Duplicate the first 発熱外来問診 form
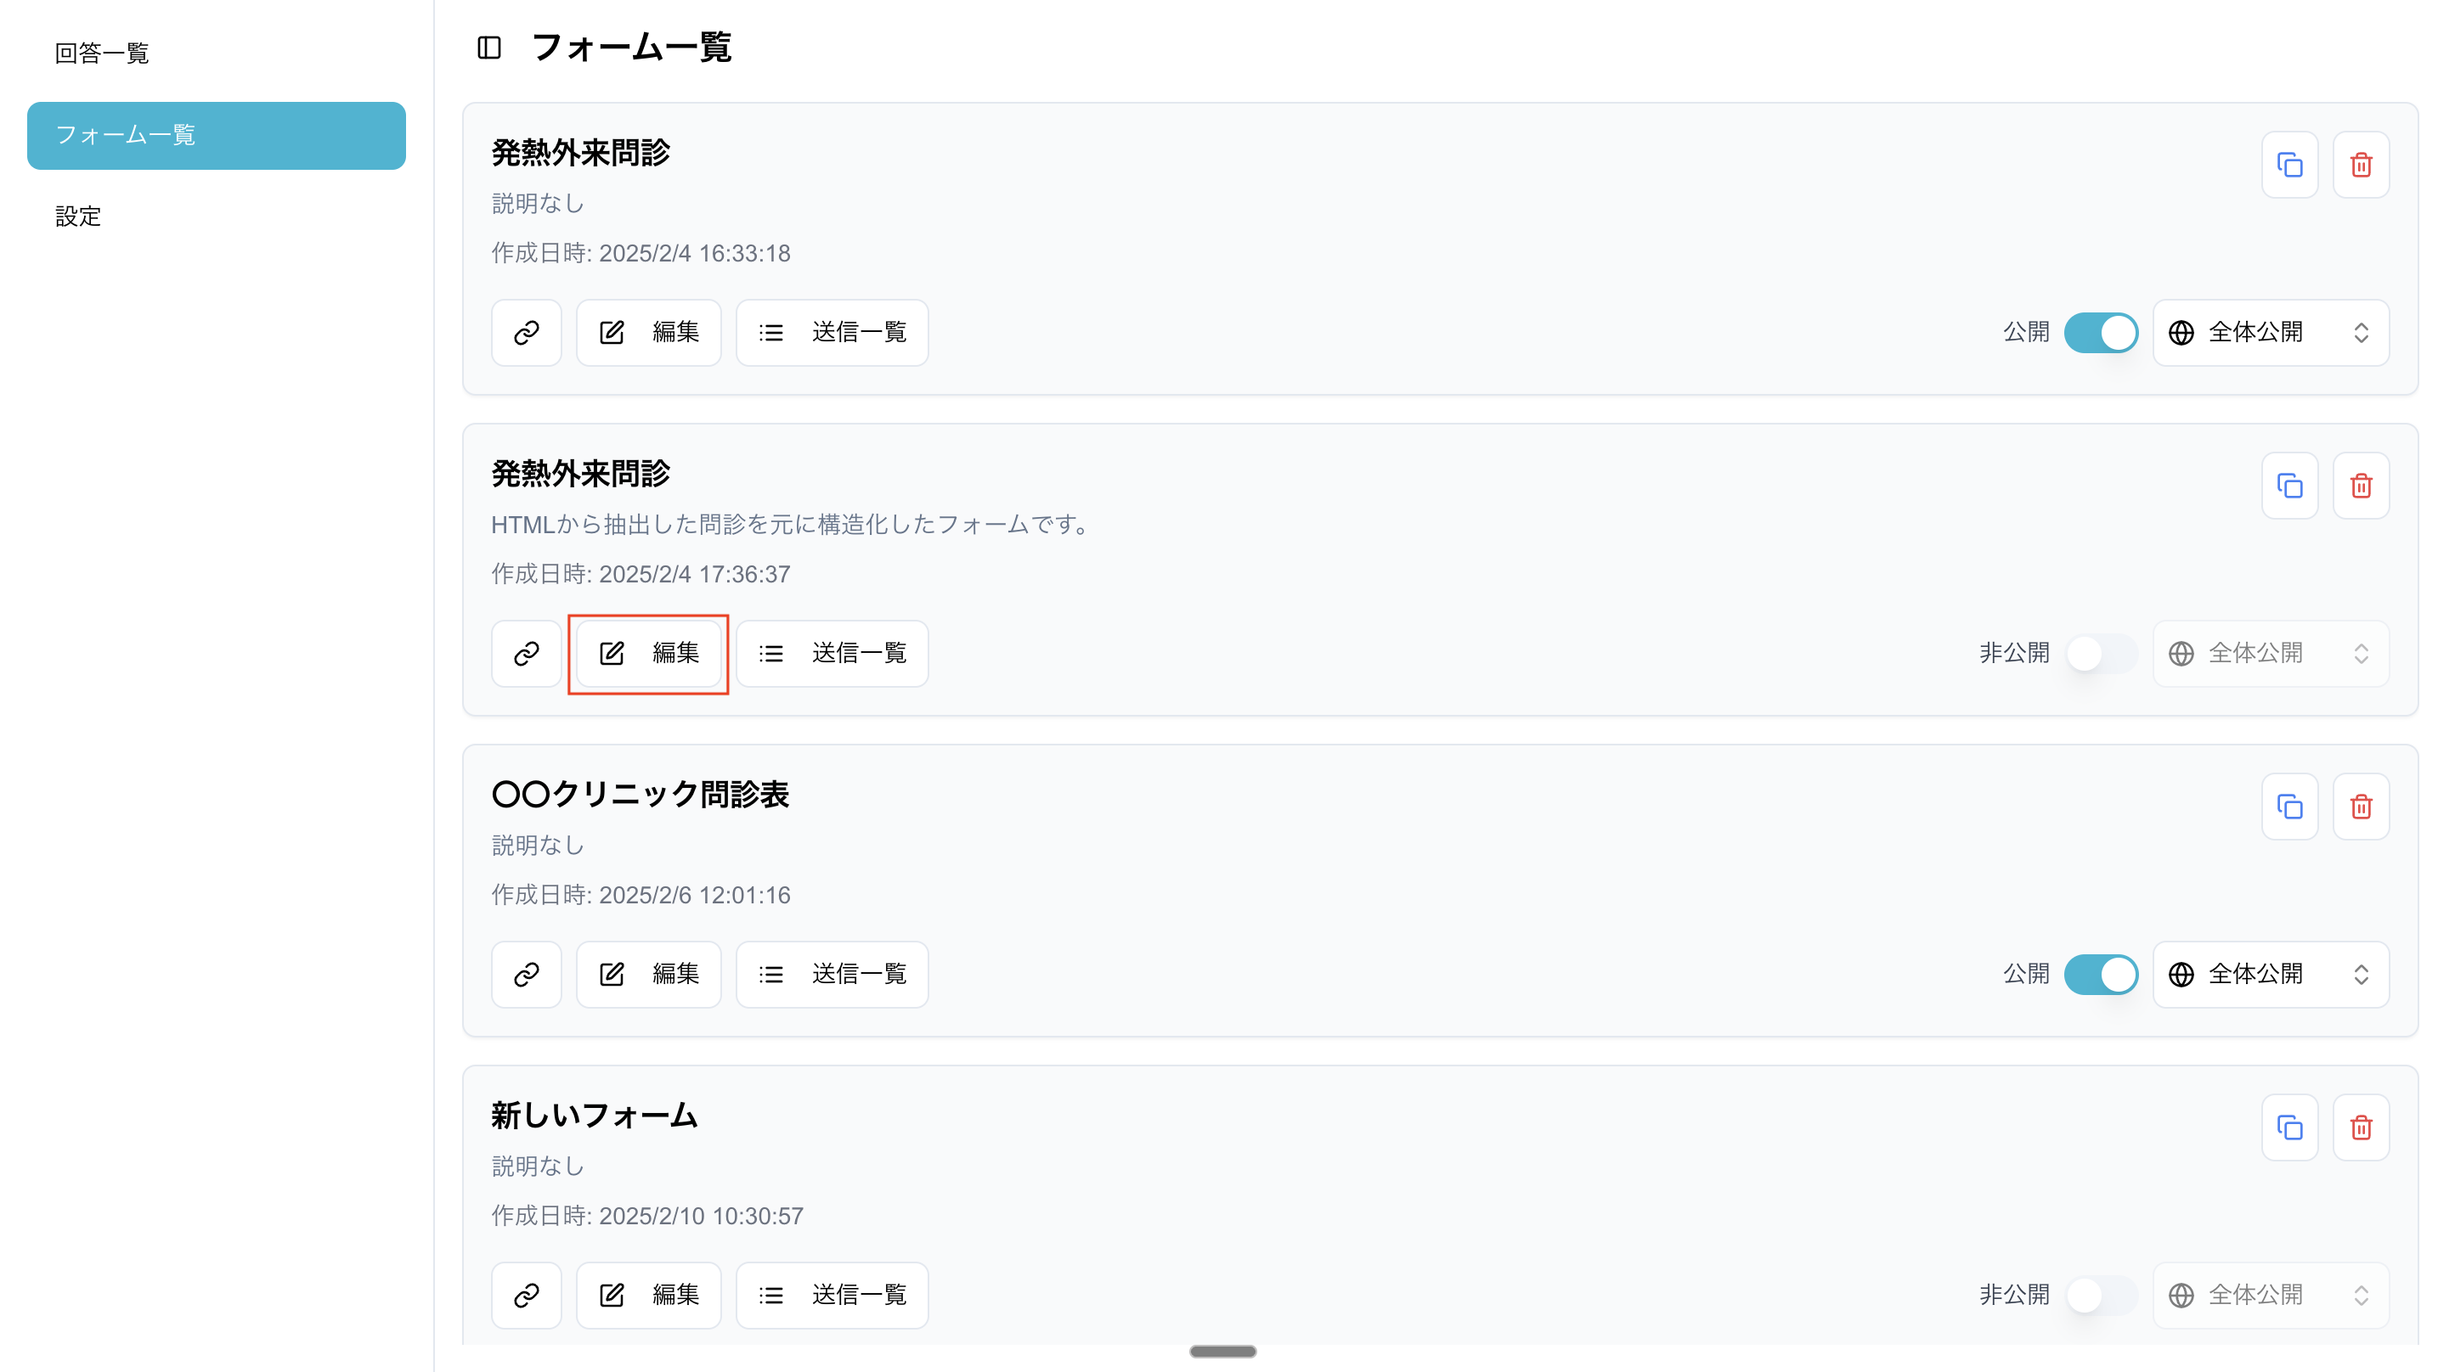Screen dimensions: 2438x1372 (x=2288, y=165)
